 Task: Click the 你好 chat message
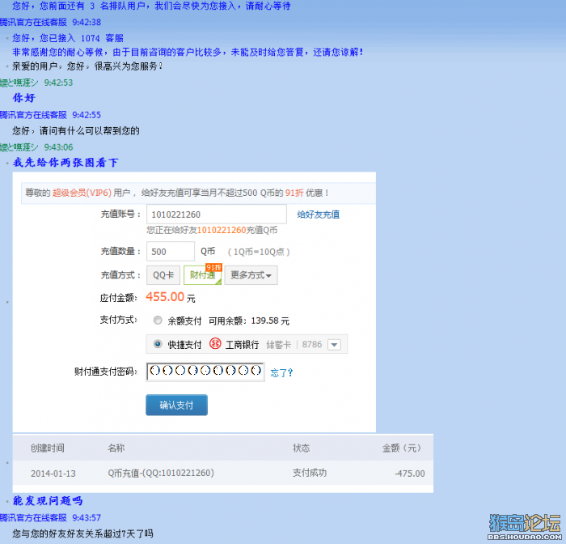tap(23, 98)
